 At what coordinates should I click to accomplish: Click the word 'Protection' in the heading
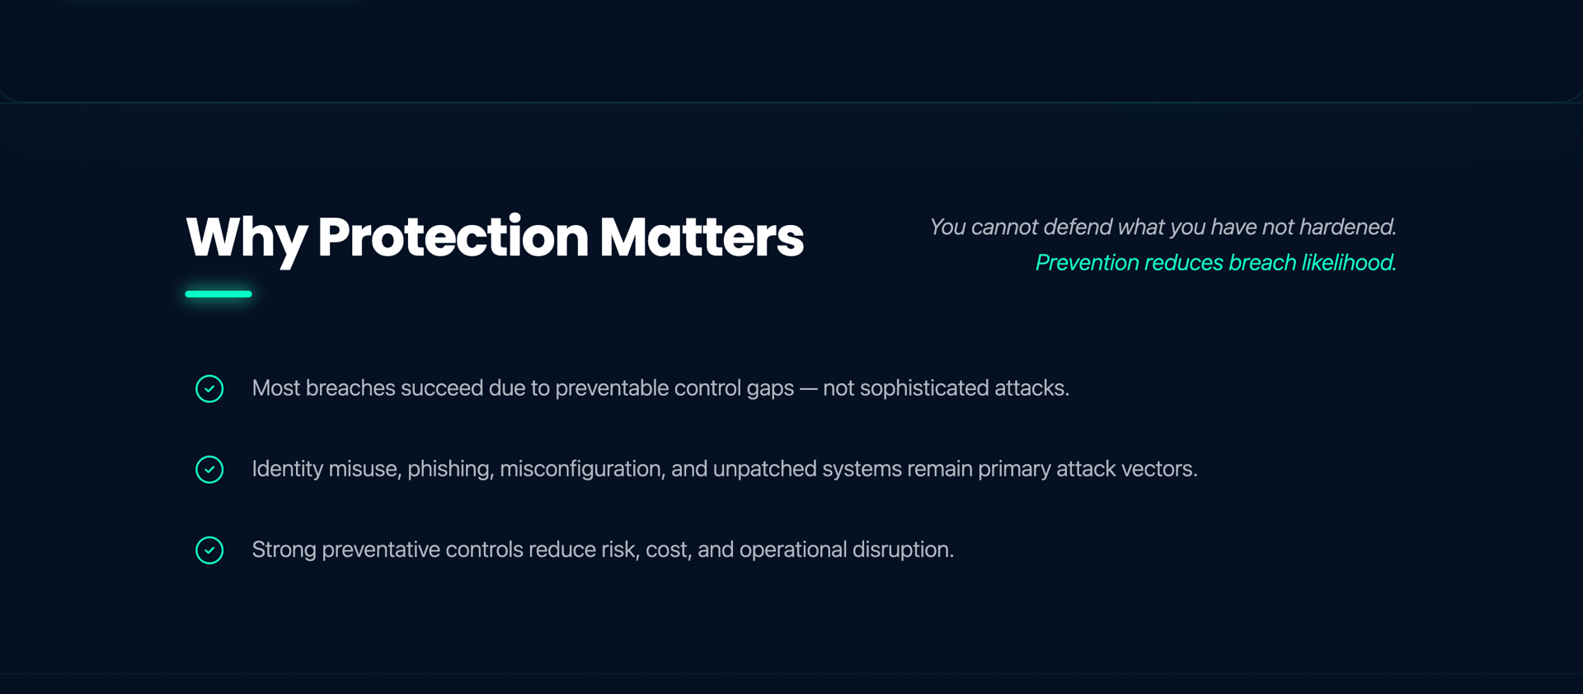[x=453, y=237]
